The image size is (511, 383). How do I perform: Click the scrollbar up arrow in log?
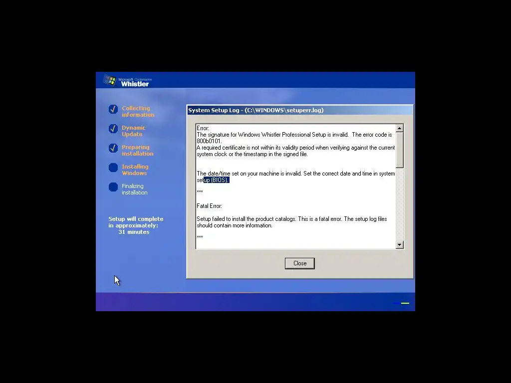[x=399, y=128]
